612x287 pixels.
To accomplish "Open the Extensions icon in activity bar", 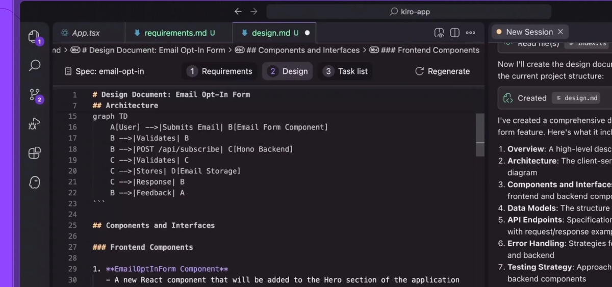I will [34, 153].
